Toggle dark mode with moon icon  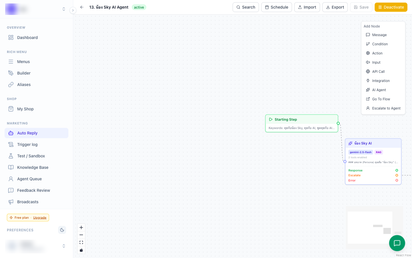pyautogui.click(x=62, y=230)
